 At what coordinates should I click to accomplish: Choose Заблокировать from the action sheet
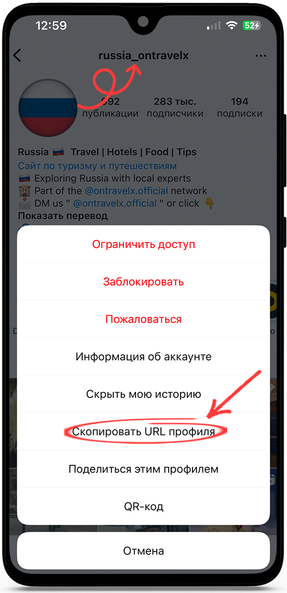coord(143,281)
